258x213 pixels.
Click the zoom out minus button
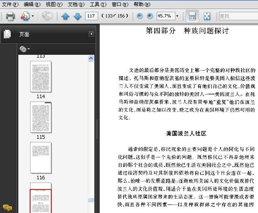pos(140,16)
